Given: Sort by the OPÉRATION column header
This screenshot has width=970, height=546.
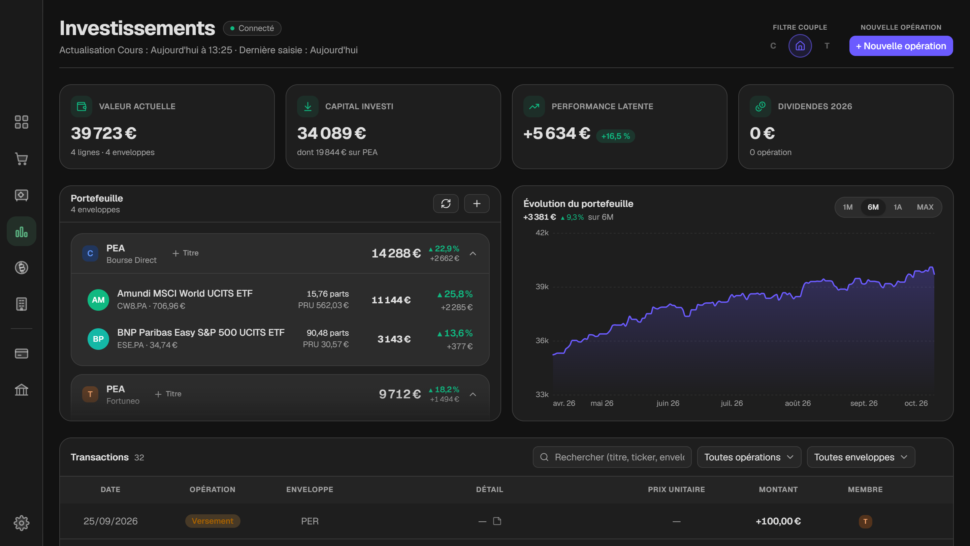Looking at the screenshot, I should (213, 489).
